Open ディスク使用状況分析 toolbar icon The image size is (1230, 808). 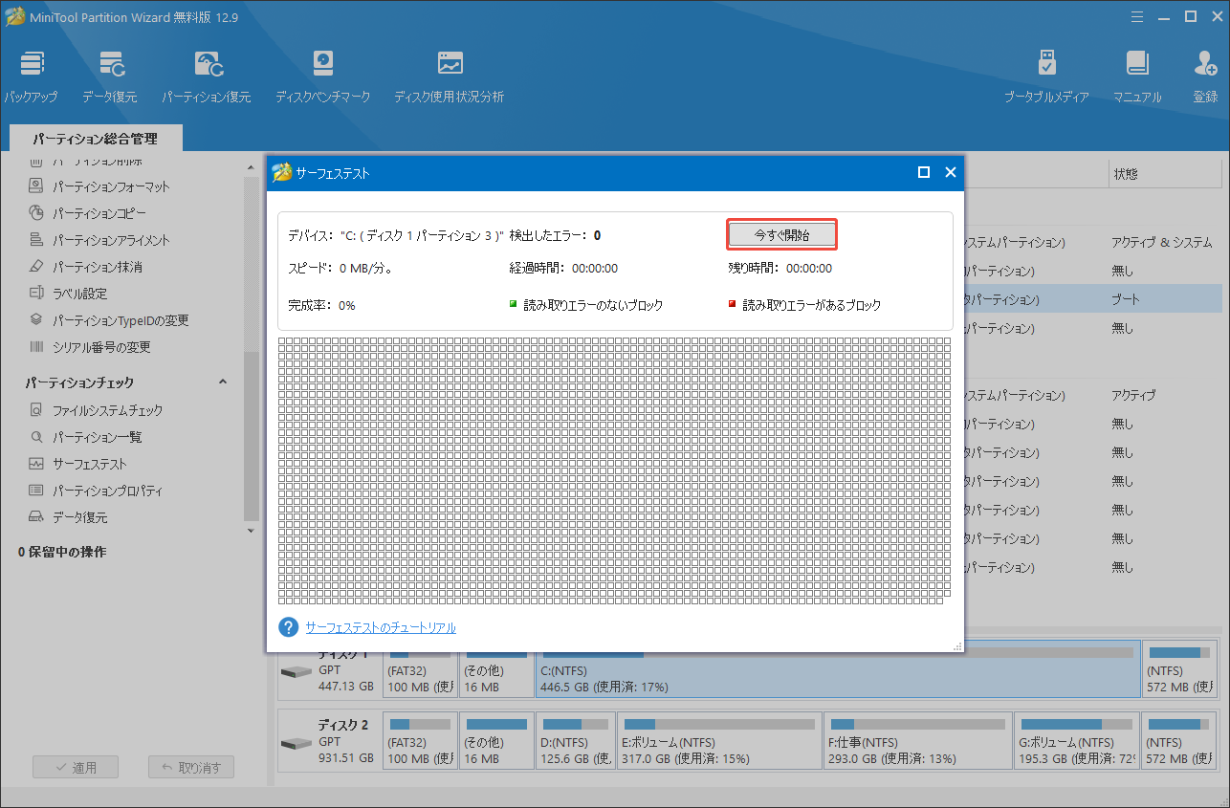(449, 76)
